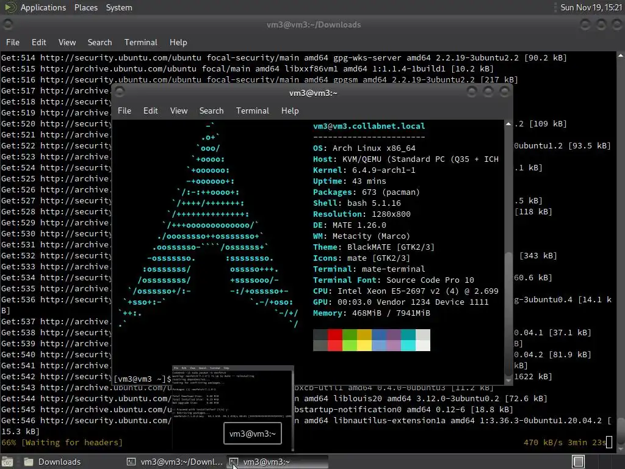Click the clock showing Sun Nov 19
The height and width of the screenshot is (469, 625).
(591, 7)
